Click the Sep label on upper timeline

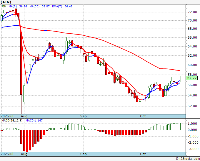(84, 116)
